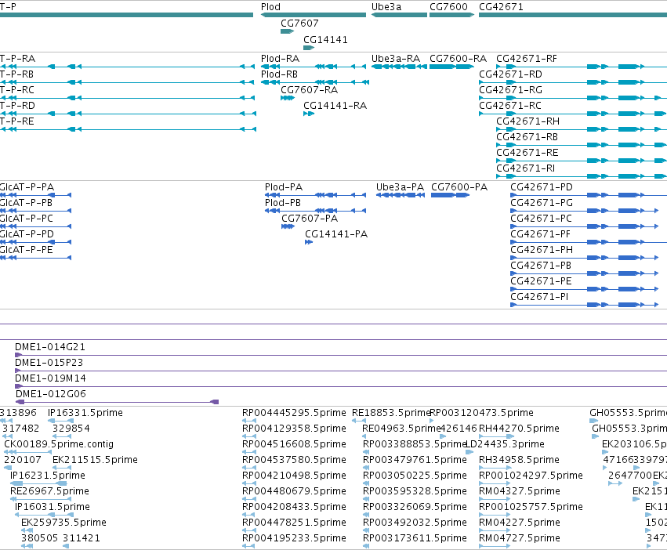Select EST EK211515.5prime

95,460
